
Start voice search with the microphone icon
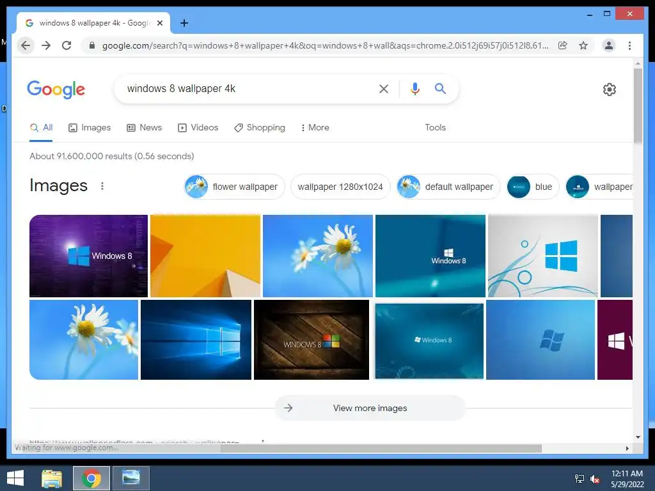click(x=414, y=88)
